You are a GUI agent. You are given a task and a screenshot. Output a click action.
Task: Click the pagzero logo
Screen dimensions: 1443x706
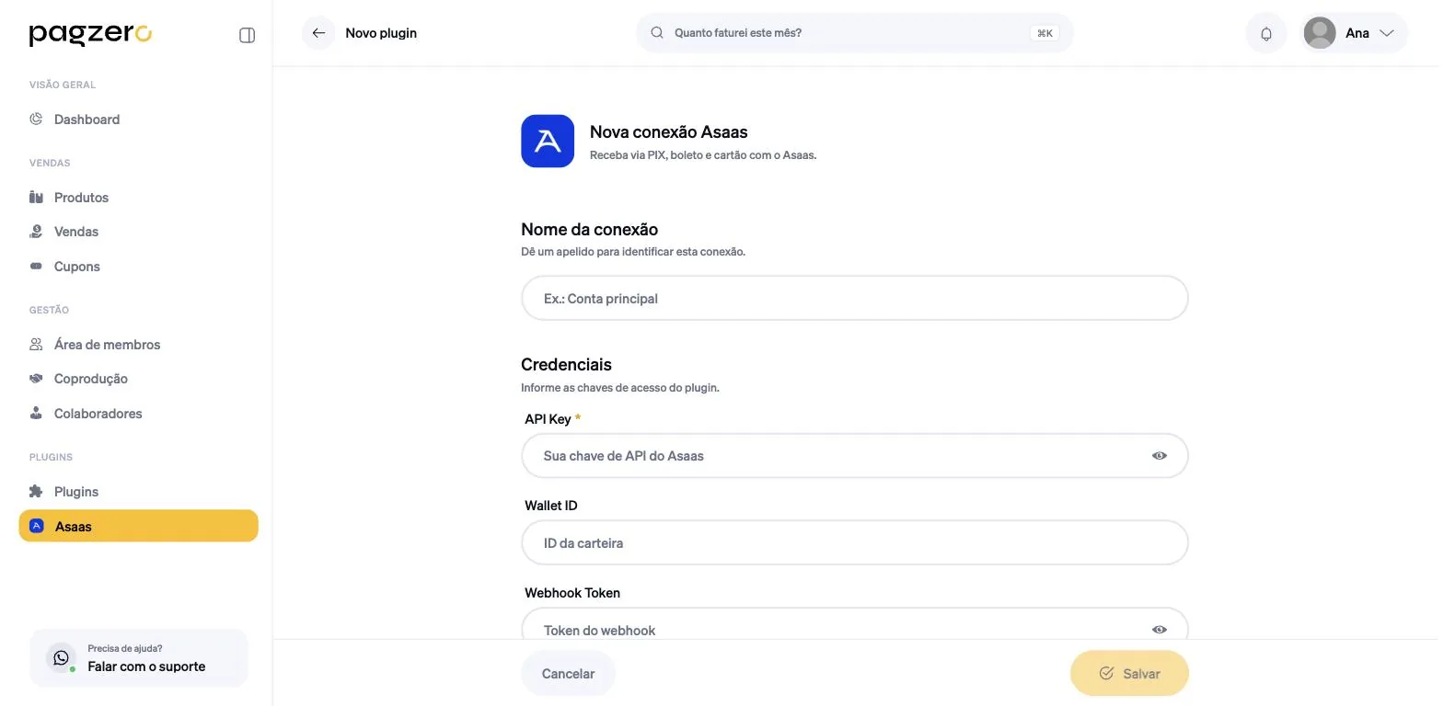point(90,34)
